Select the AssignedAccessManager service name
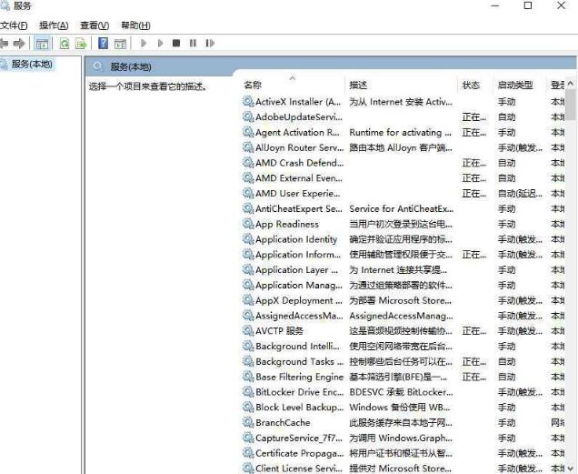 click(299, 316)
